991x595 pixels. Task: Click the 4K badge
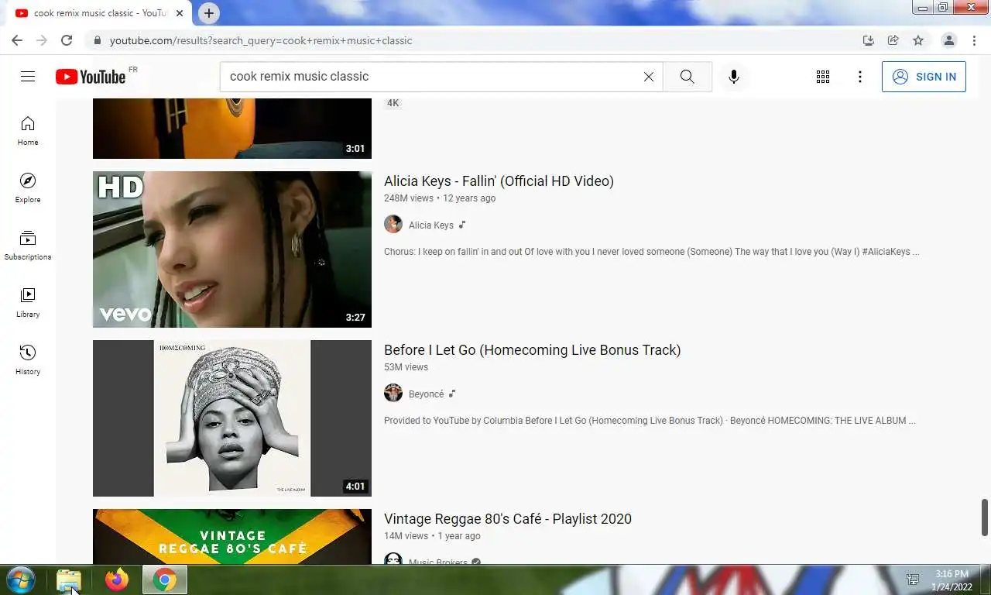[393, 103]
